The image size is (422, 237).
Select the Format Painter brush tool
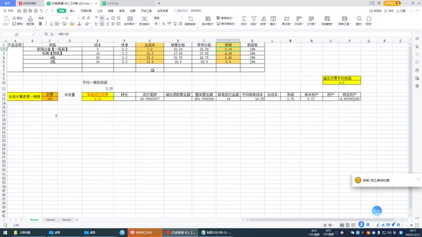[x=30, y=20]
